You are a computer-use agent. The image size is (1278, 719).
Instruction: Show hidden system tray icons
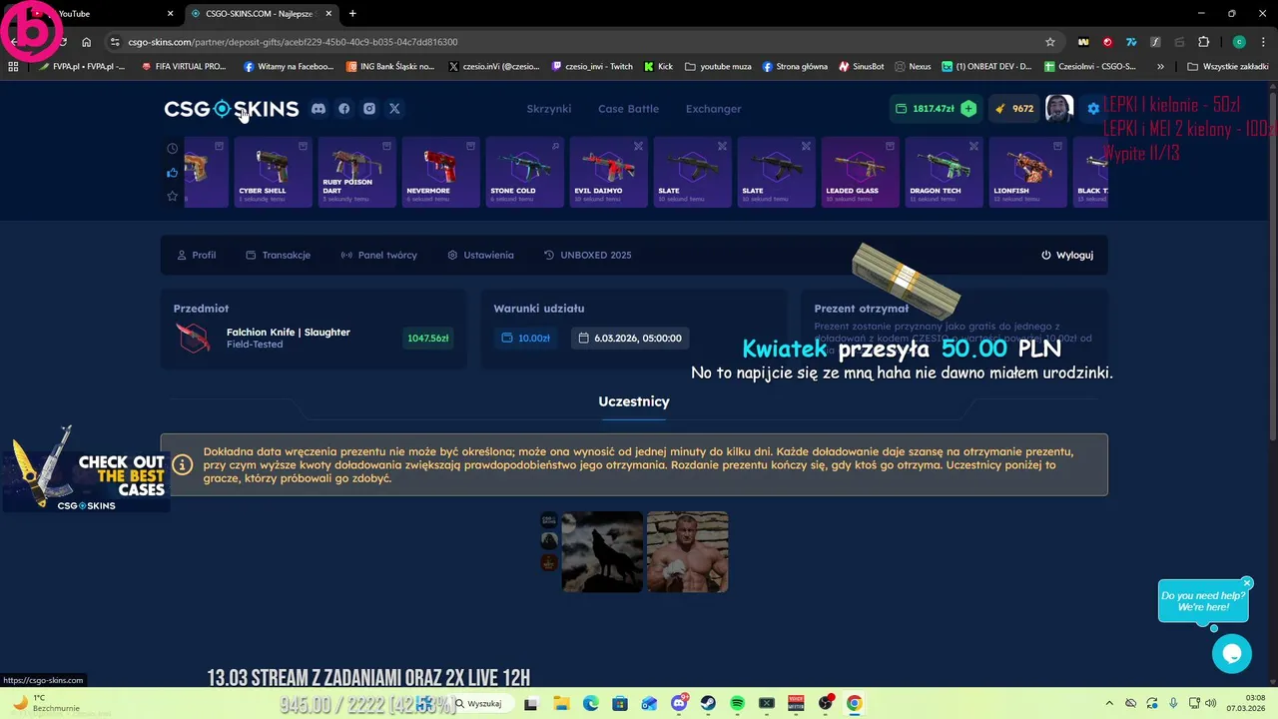pos(1109,703)
